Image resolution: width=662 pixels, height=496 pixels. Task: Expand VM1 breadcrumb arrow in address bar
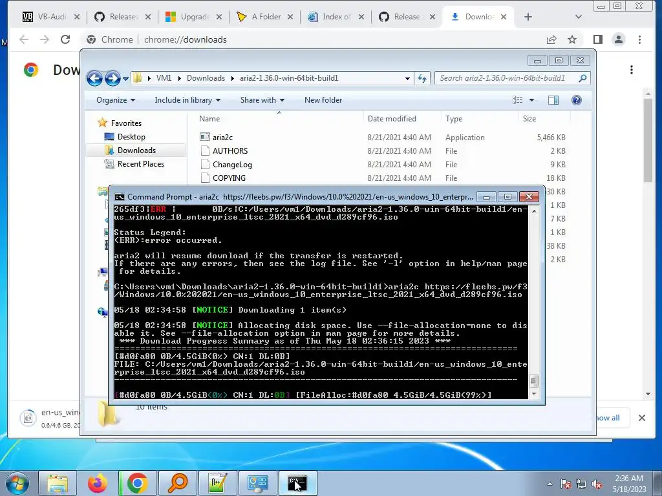pos(180,78)
